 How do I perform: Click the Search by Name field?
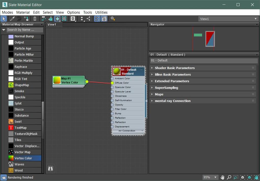(25, 30)
